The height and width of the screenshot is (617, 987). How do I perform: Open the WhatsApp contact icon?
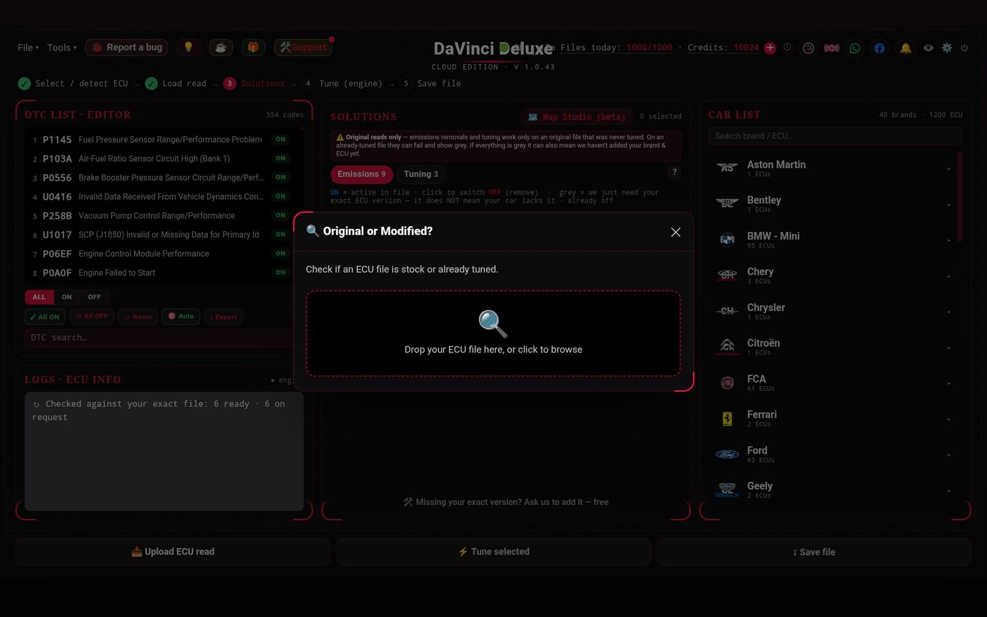coord(855,48)
